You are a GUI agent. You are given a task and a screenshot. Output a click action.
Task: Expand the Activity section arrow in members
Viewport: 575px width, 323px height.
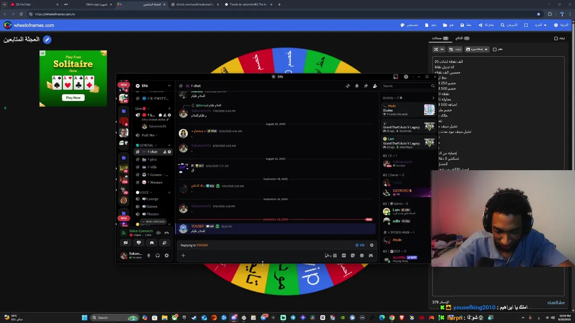433,98
